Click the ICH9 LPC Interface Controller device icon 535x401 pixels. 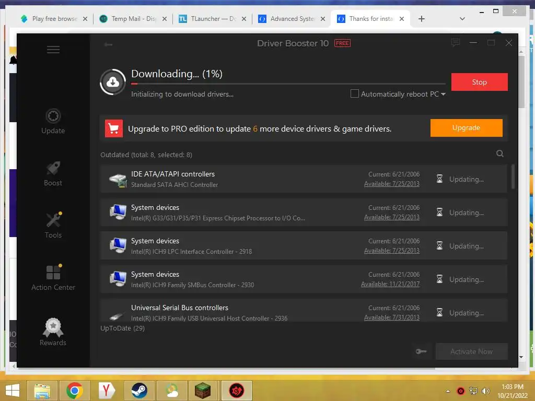[118, 245]
